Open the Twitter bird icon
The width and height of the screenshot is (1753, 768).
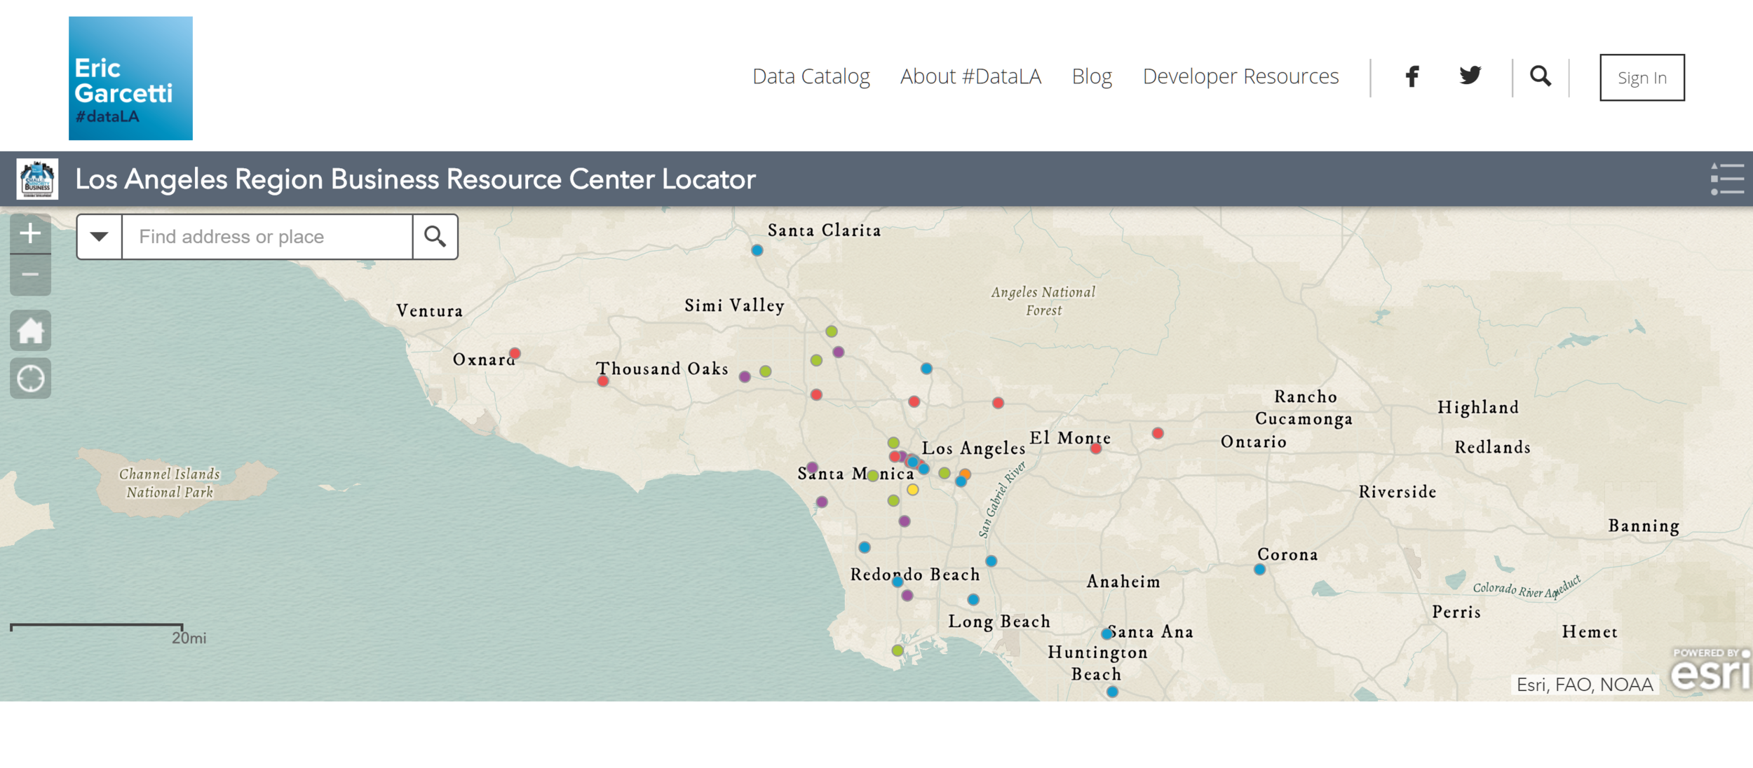tap(1470, 76)
